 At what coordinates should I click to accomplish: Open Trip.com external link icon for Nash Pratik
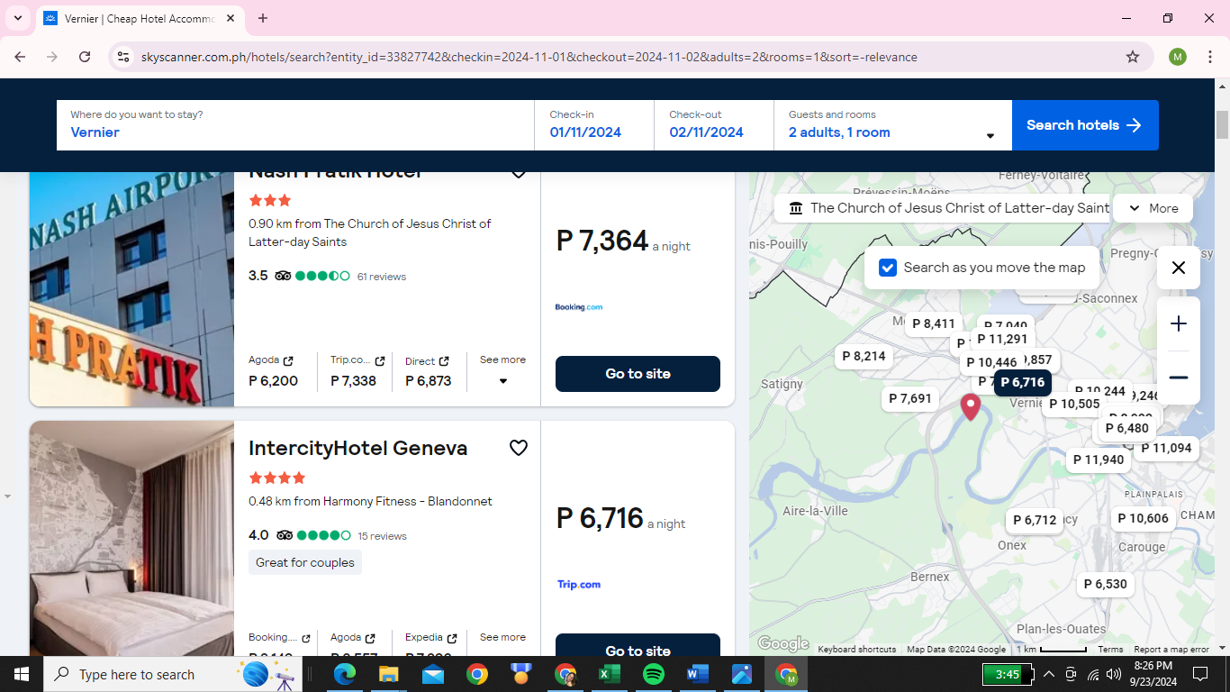coord(380,361)
